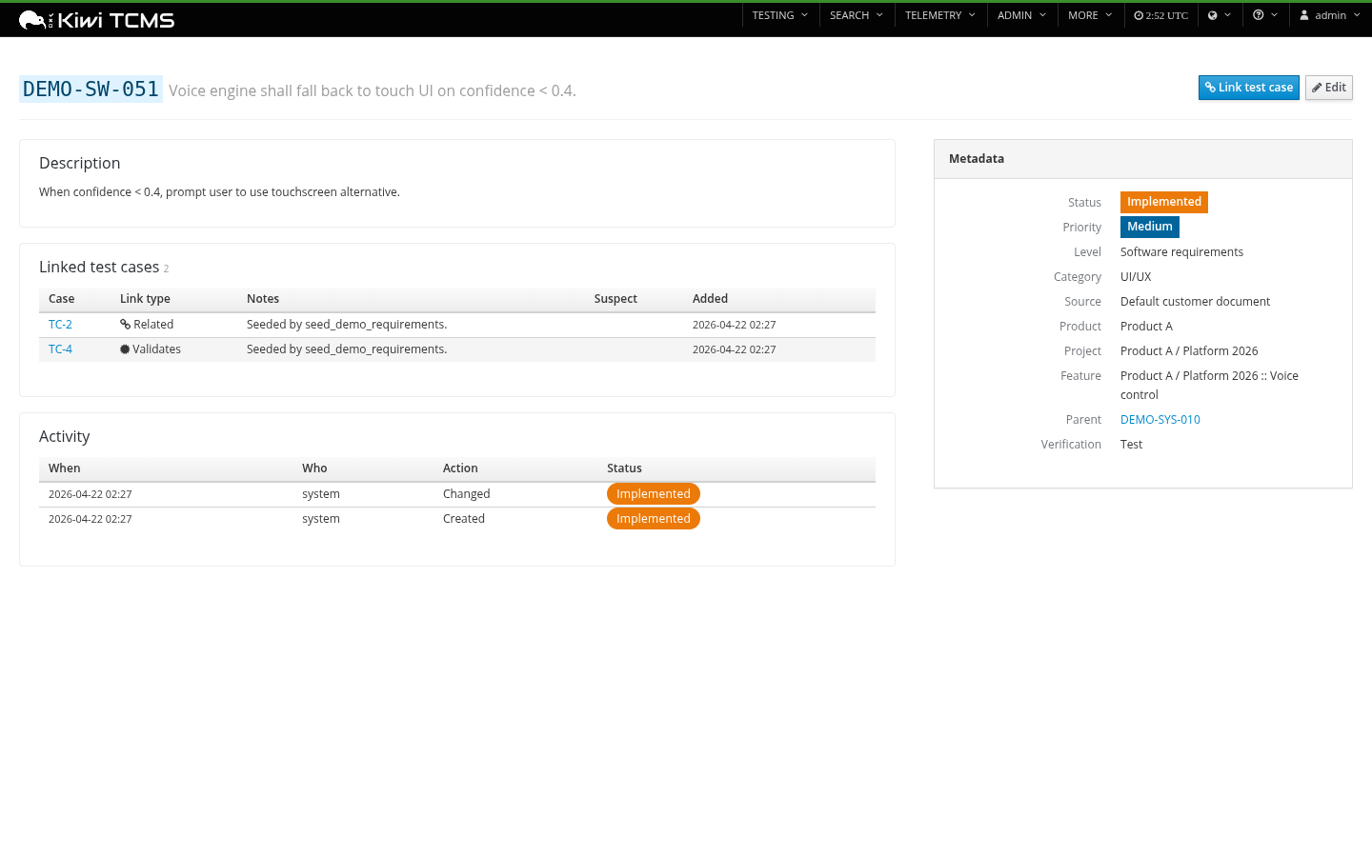Open test case TC-2 link

coord(60,325)
